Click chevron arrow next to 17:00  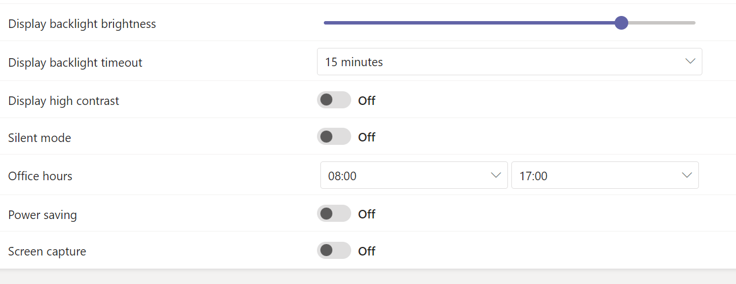coord(686,175)
